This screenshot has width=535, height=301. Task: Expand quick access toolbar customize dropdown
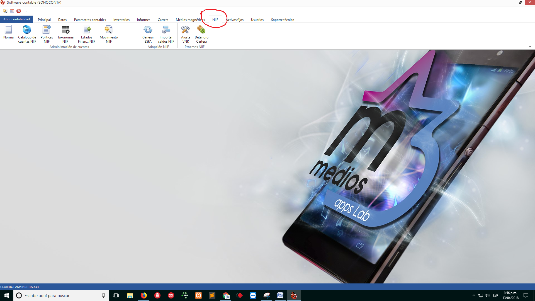(x=26, y=11)
